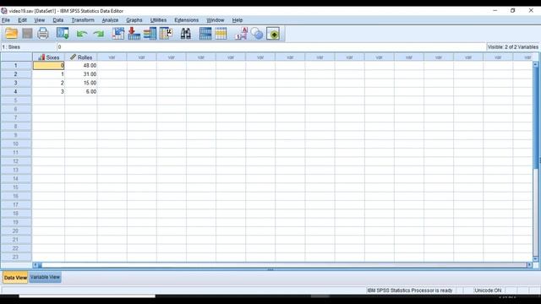
Task: Open the View menu
Action: pos(40,20)
